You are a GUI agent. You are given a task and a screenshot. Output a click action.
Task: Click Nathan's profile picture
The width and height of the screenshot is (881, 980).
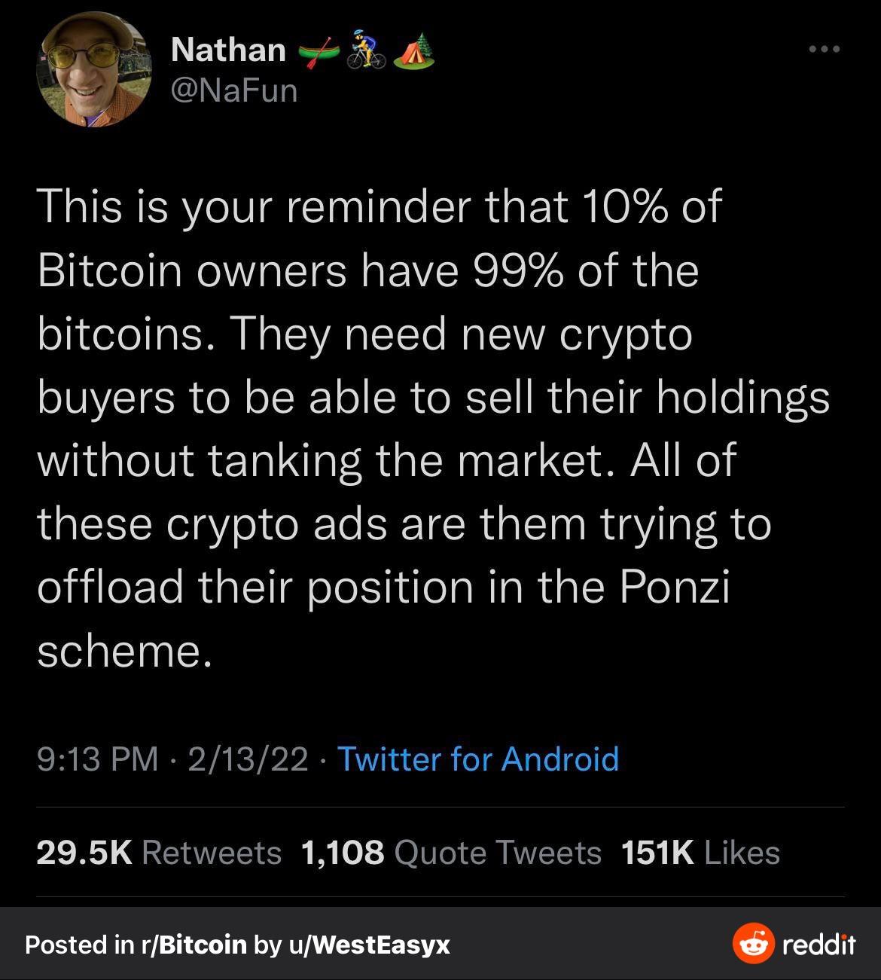pos(94,70)
